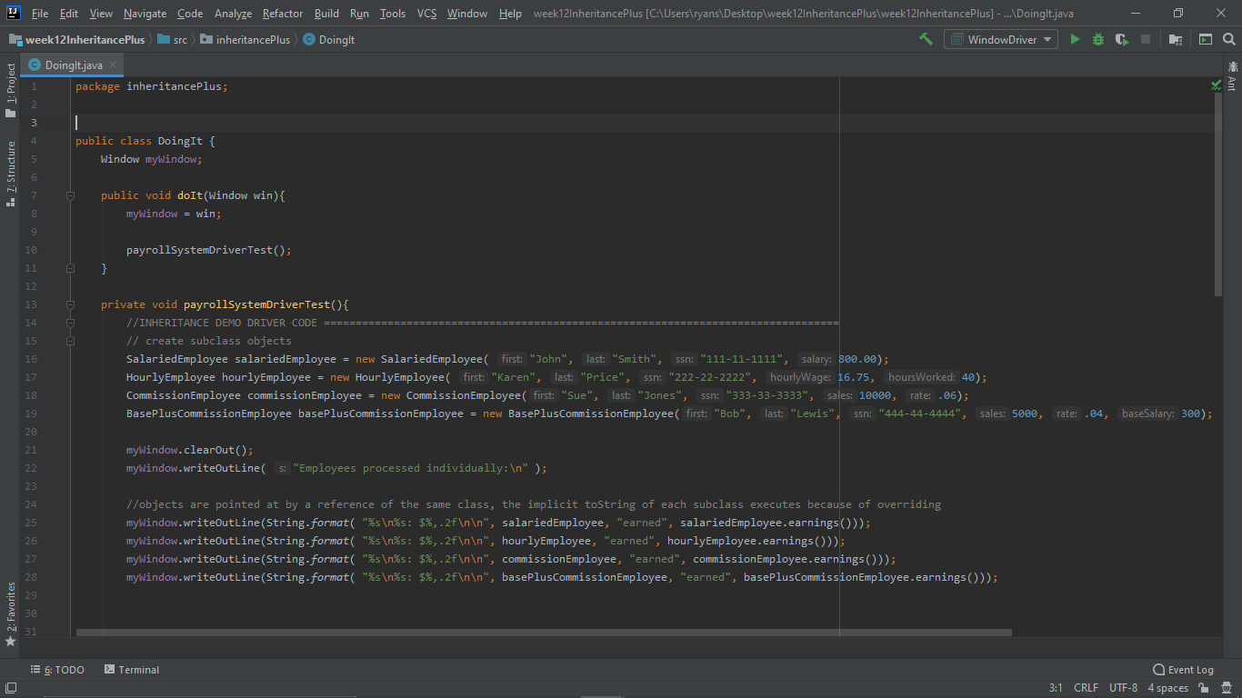Viewport: 1242px width, 698px height.
Task: Run WindowDriver with the green play icon
Action: (x=1075, y=39)
